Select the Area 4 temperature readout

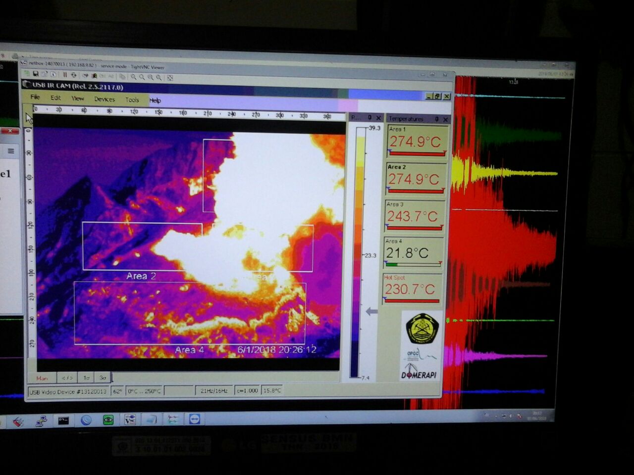tap(413, 253)
